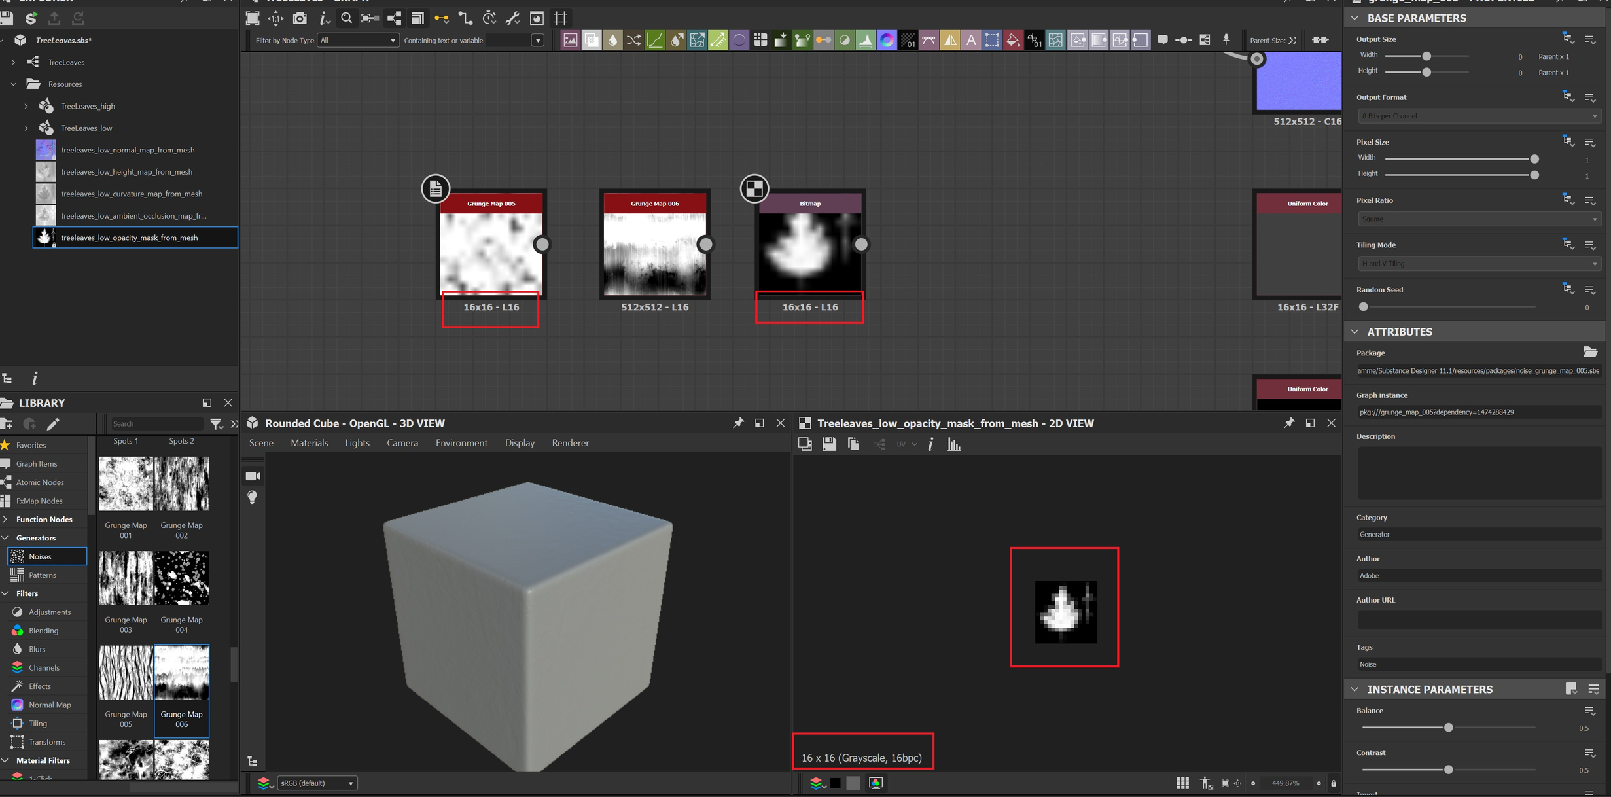The image size is (1611, 797).
Task: Toggle the tiling grid in 2D View
Action: [x=1182, y=783]
